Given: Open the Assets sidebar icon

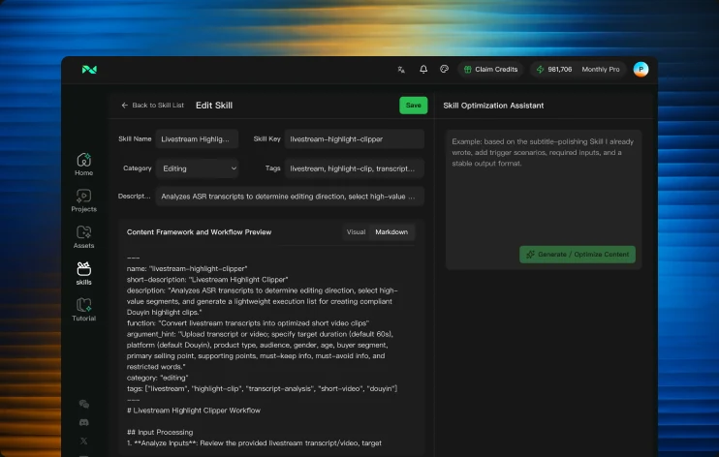Looking at the screenshot, I should point(84,237).
